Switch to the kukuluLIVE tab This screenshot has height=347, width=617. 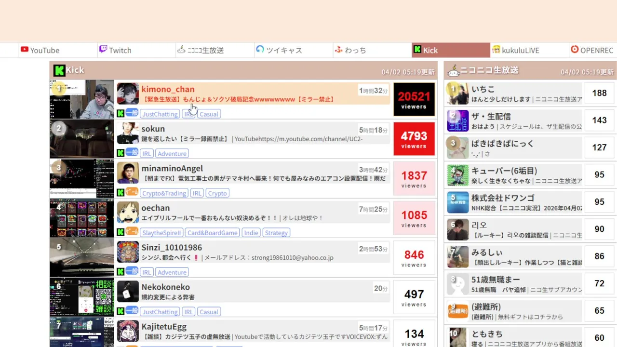(529, 50)
